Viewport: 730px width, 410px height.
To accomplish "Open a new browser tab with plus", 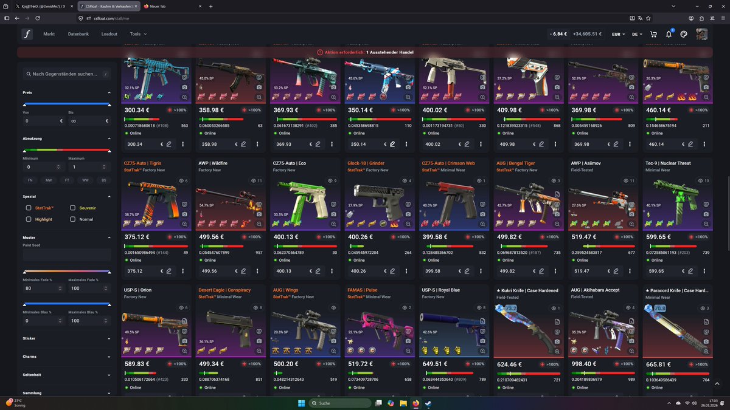I will [210, 5].
